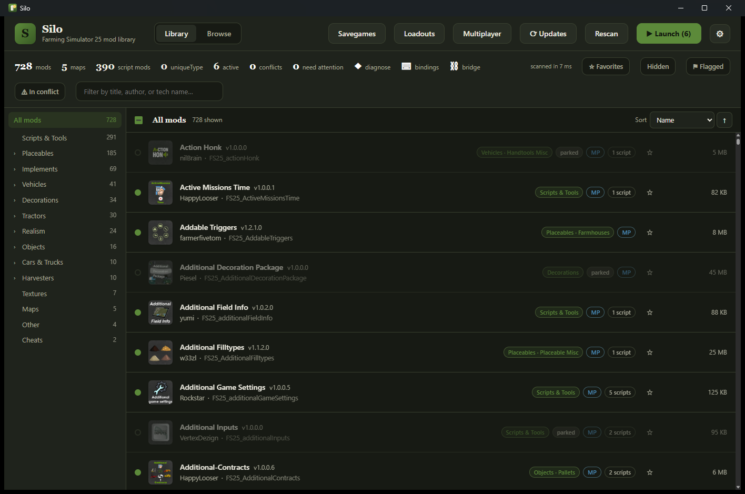Expand the Objects category
The height and width of the screenshot is (494, 745).
tap(15, 247)
